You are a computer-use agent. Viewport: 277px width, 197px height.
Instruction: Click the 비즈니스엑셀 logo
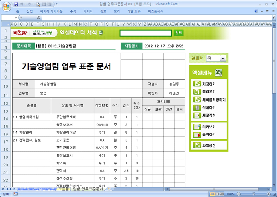(x=42, y=33)
